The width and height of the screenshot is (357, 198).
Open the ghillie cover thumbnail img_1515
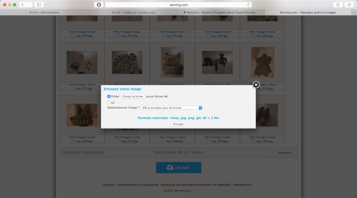click(262, 62)
